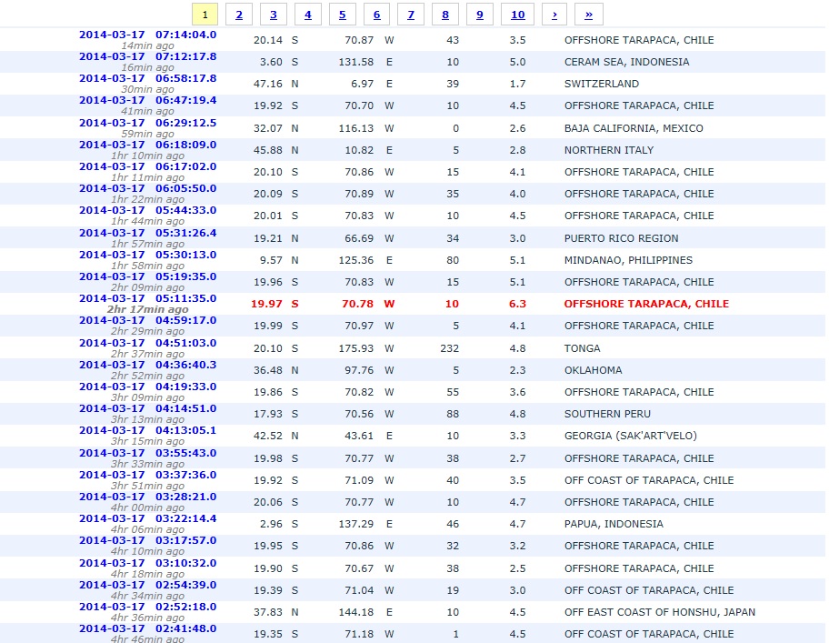
Task: Open the 03:55:43.0 earthquake entry
Action: [x=147, y=453]
